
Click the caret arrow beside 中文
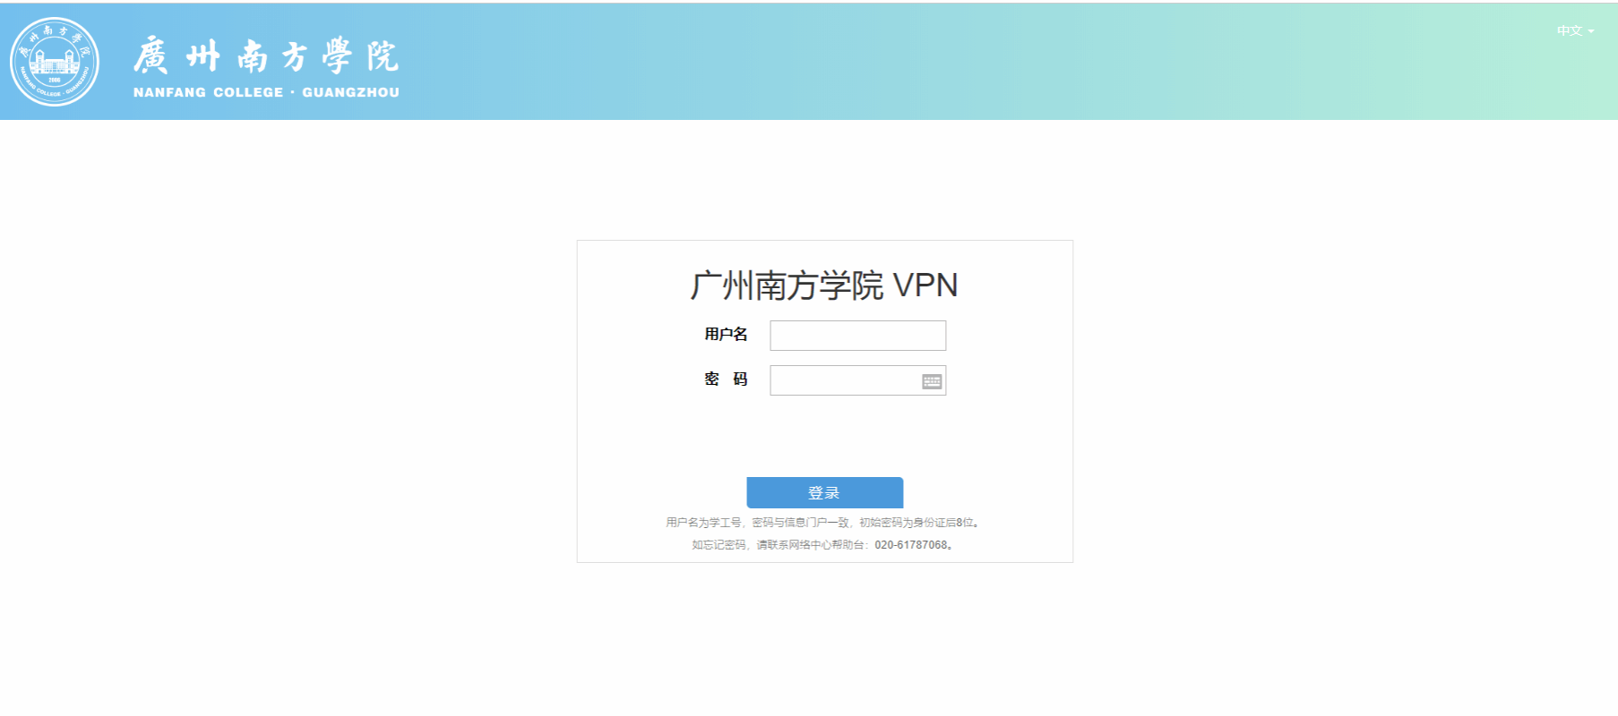1591,31
